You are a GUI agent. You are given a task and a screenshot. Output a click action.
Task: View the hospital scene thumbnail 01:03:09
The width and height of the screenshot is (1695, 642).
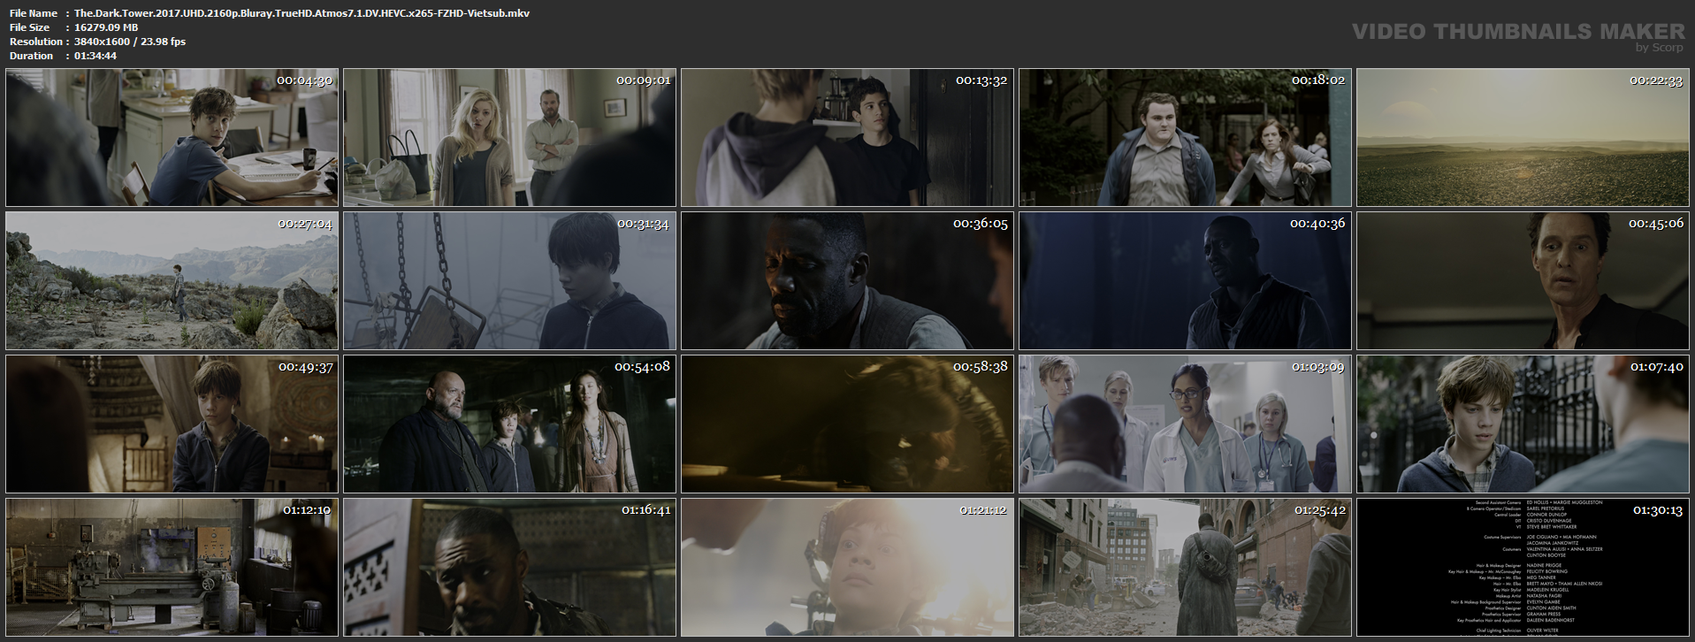(1185, 424)
